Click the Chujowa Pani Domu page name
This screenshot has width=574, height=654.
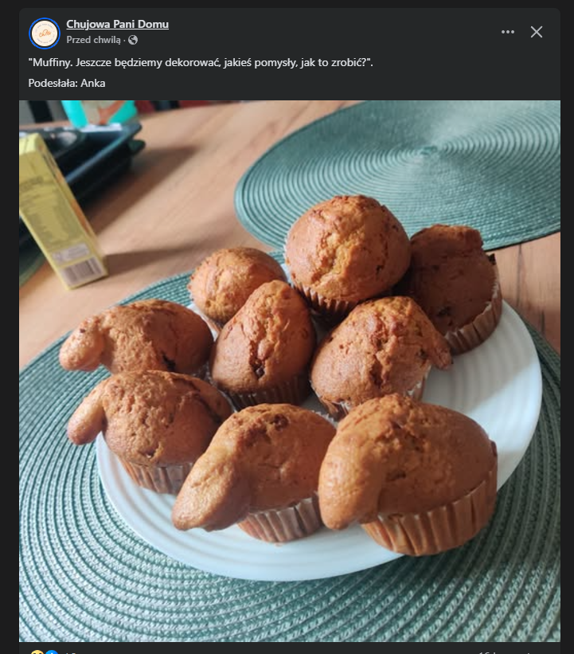pos(117,25)
